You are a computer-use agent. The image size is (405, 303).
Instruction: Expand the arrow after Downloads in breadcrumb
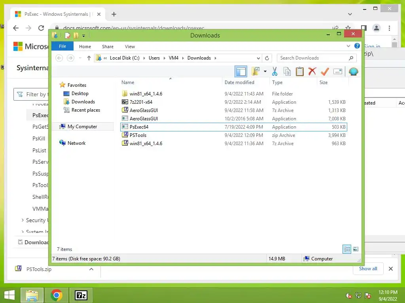[215, 58]
